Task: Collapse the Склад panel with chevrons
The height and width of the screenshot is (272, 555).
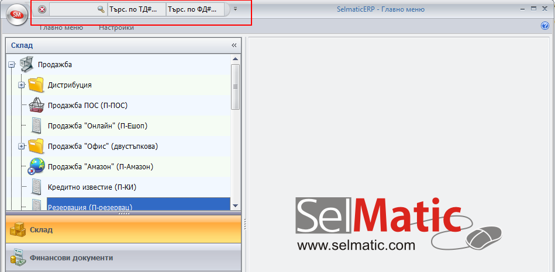Action: point(234,45)
